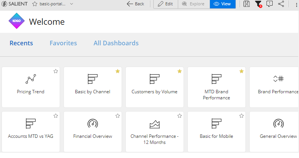This screenshot has height=158, width=299.
Task: Switch to Edit mode
Action: pos(166,4)
